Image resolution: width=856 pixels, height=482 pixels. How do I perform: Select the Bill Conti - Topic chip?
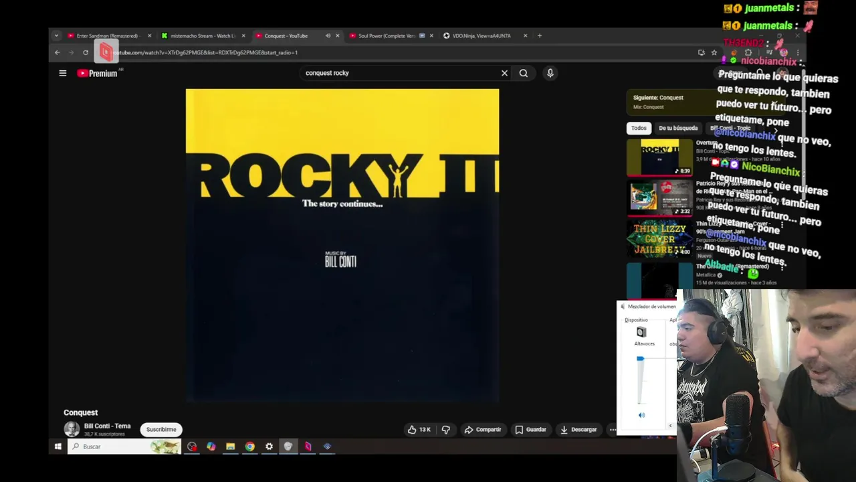(730, 128)
